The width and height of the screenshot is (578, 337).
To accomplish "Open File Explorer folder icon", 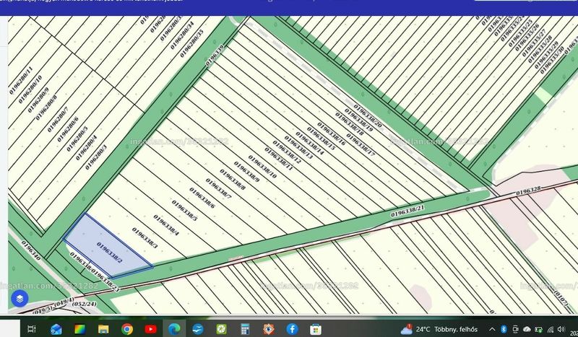I will [103, 329].
